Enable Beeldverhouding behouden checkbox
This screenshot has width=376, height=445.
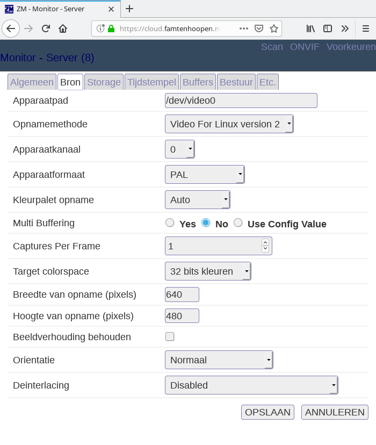[x=170, y=337]
